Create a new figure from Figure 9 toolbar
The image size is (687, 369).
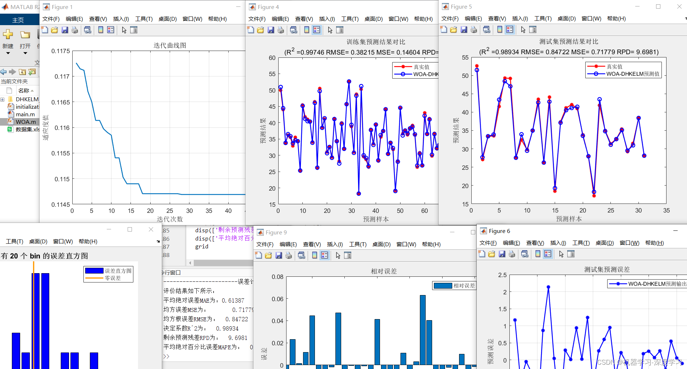click(258, 255)
